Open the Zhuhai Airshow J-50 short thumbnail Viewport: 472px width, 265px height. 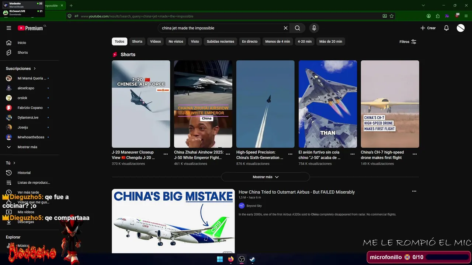tap(203, 104)
